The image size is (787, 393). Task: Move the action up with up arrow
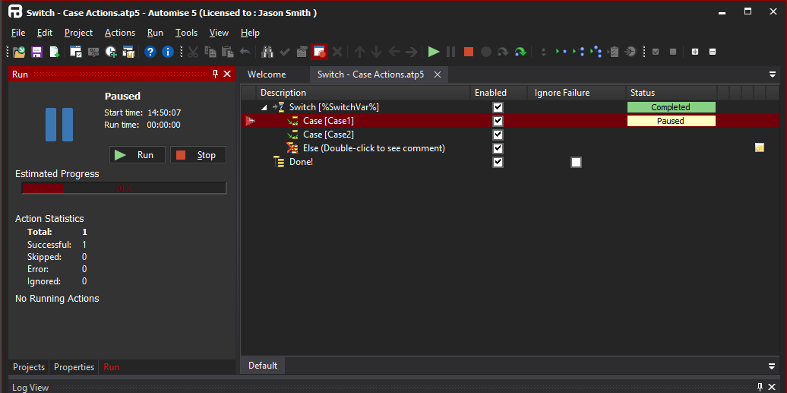click(359, 51)
